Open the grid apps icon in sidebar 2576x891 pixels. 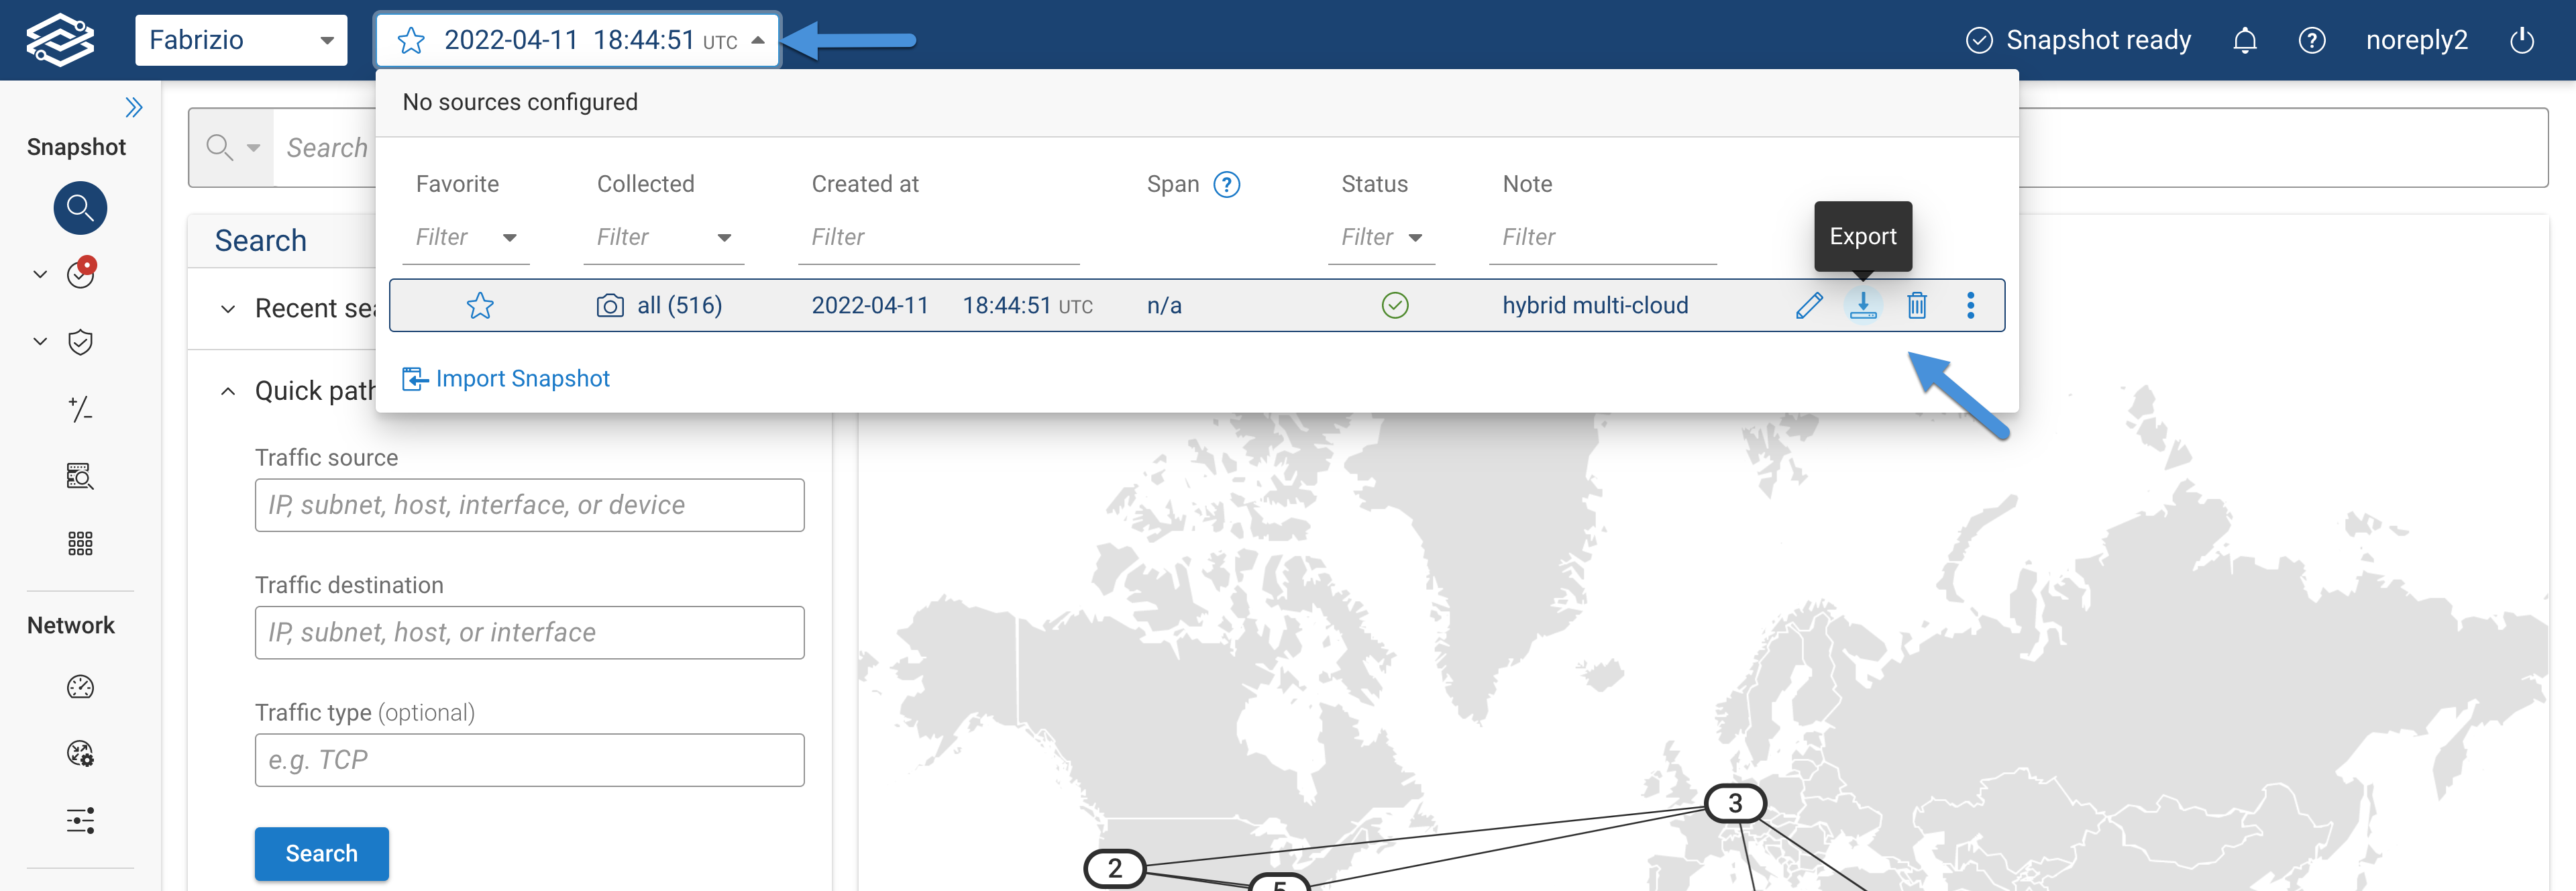(x=80, y=543)
